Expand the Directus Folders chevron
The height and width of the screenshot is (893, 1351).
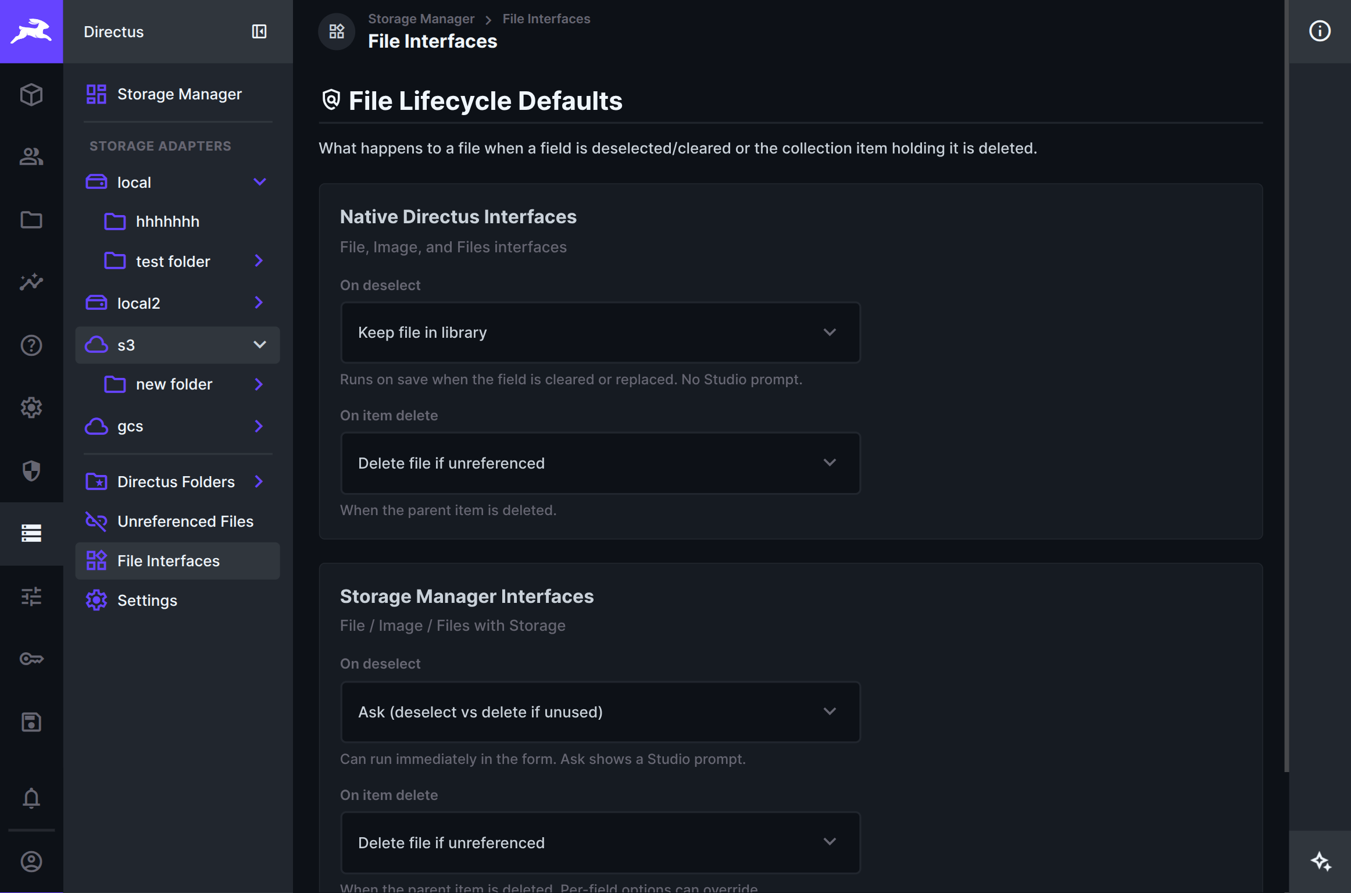coord(259,482)
